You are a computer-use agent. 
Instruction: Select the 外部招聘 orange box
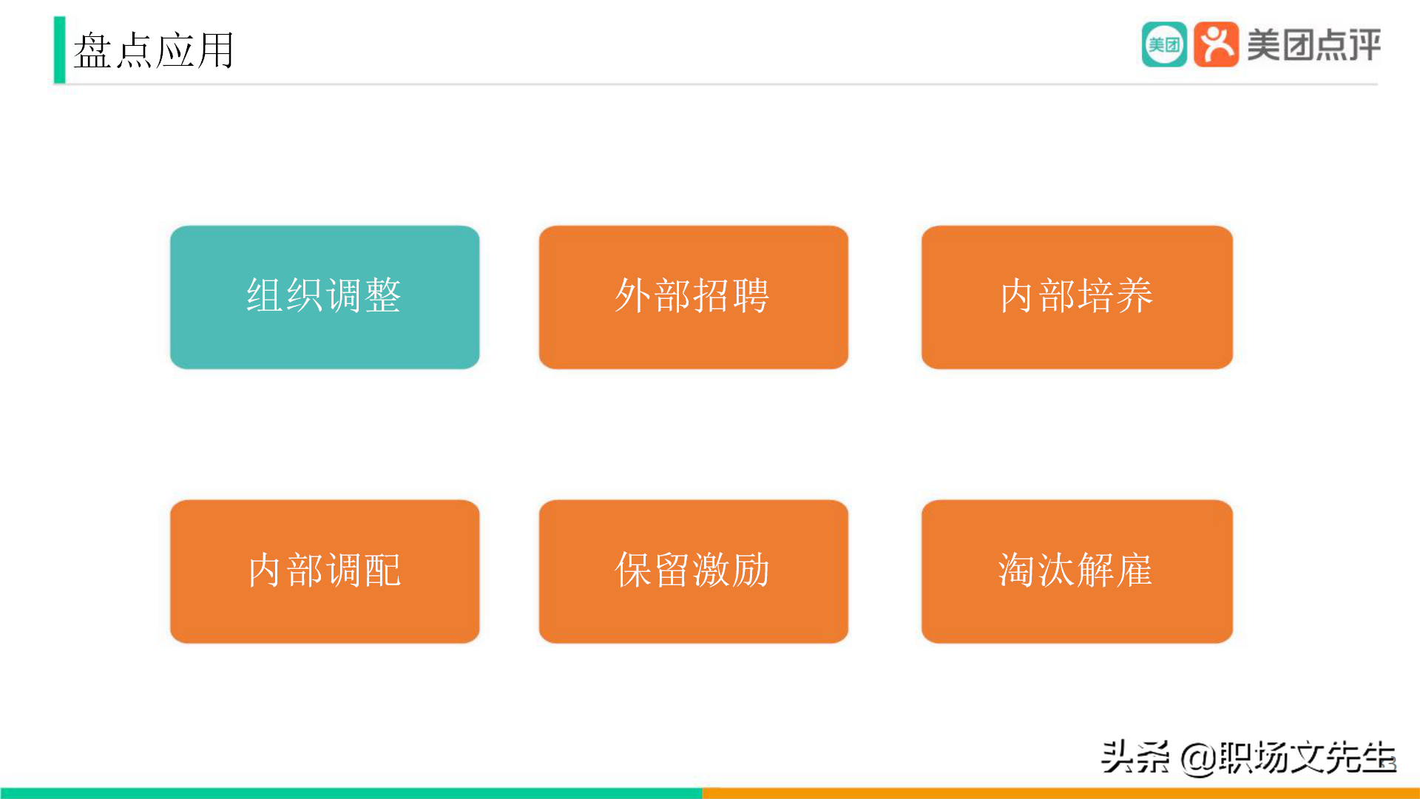click(x=694, y=297)
